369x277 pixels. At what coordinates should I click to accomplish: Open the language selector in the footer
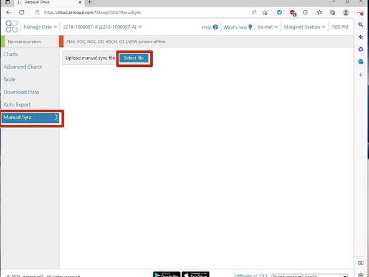point(326,276)
